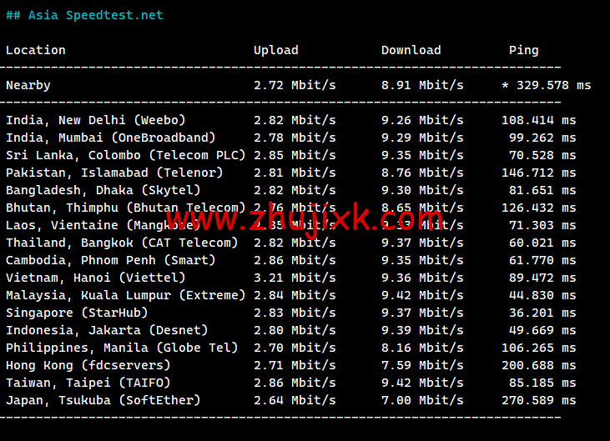Select India, New Delhi (Weebo) entry

(x=95, y=120)
